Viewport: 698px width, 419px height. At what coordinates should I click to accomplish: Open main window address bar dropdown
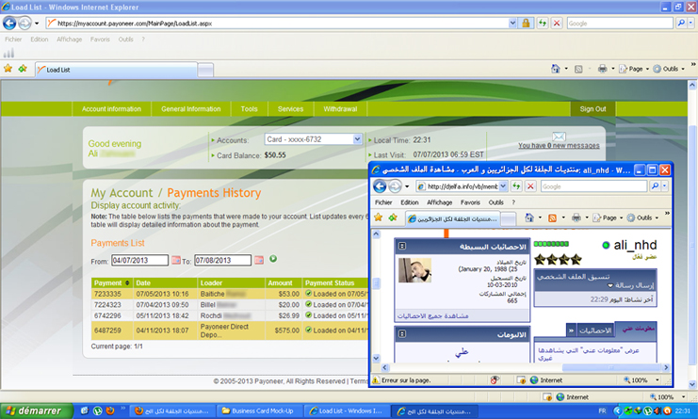click(512, 24)
